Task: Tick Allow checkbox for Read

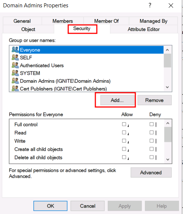Action: [x=124, y=132]
